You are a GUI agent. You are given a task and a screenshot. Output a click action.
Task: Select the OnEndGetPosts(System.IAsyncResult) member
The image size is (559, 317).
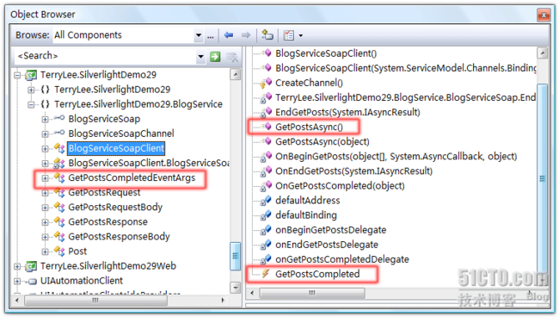(353, 171)
